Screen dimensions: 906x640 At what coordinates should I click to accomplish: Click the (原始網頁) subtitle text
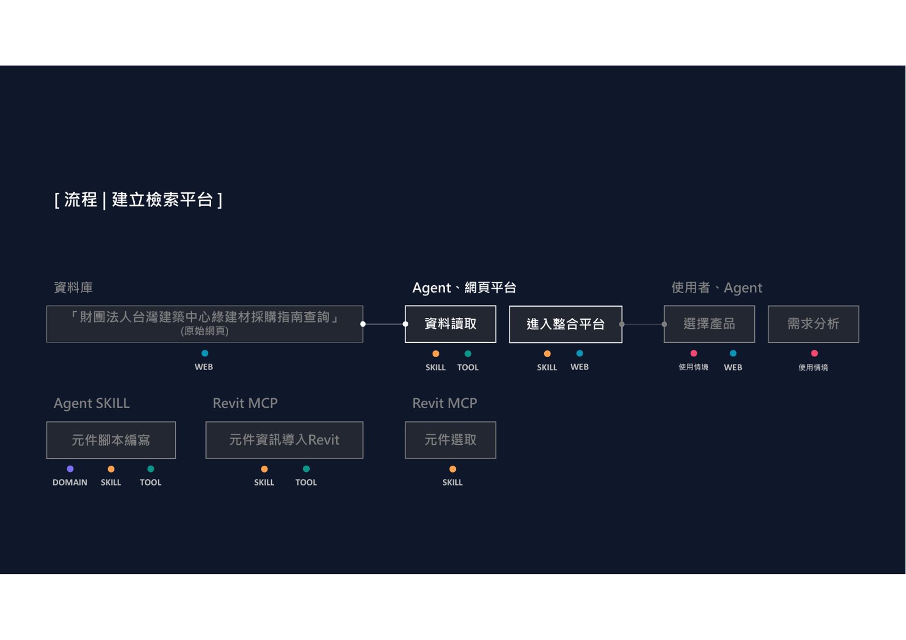tap(204, 331)
